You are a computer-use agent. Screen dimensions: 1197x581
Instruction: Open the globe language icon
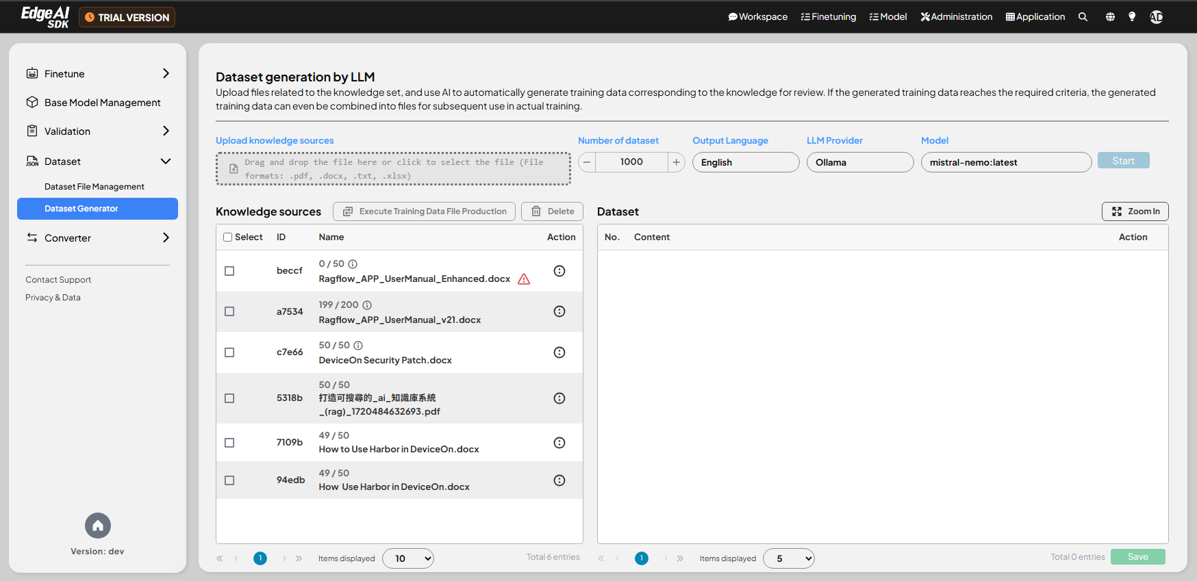pyautogui.click(x=1110, y=17)
